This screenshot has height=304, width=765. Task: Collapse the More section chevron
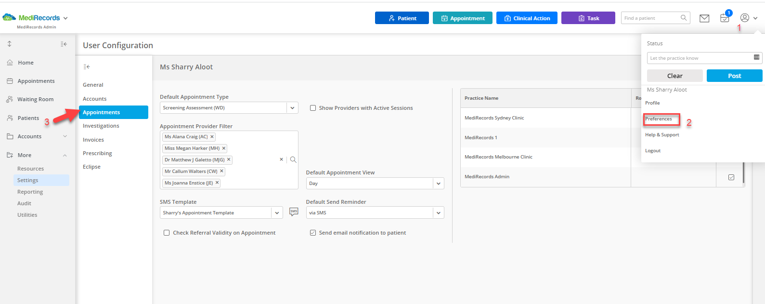pos(65,155)
